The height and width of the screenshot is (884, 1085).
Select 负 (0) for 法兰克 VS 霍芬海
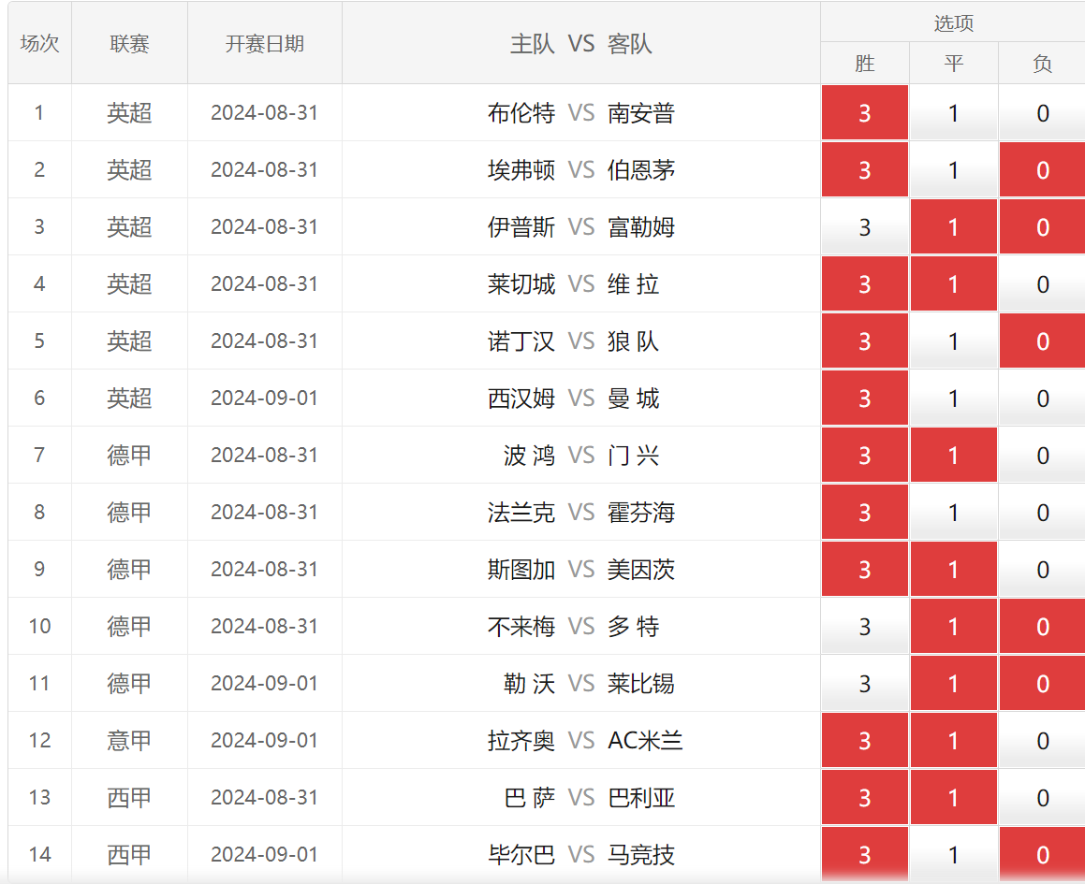(1043, 512)
